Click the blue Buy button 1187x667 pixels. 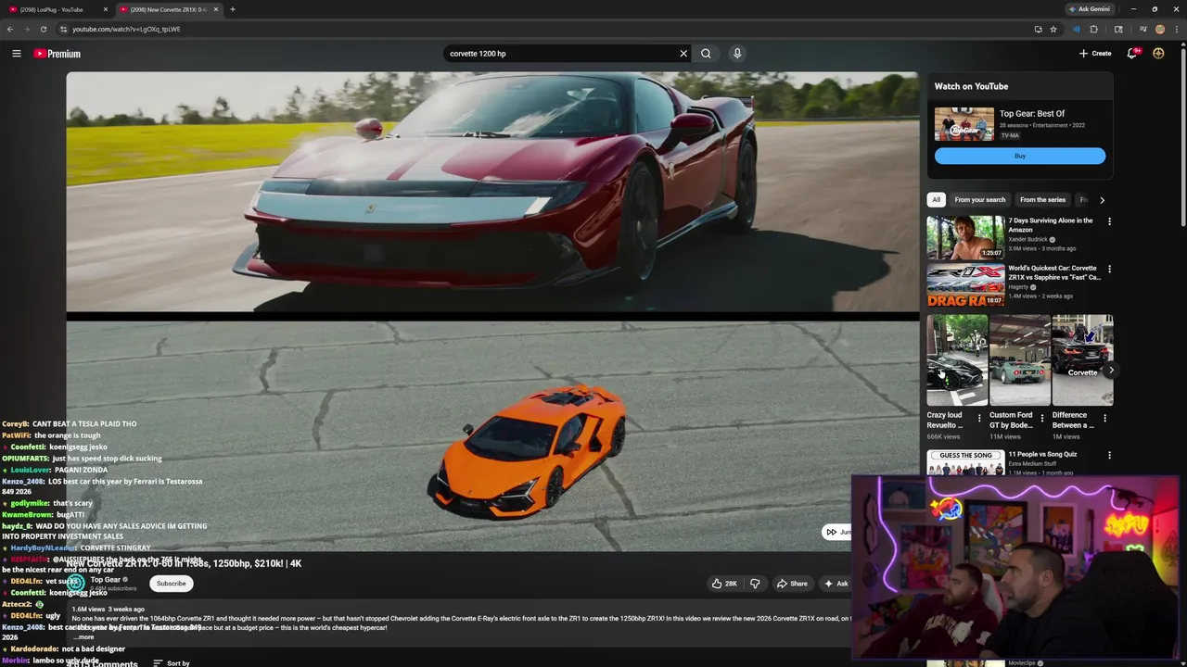1020,156
